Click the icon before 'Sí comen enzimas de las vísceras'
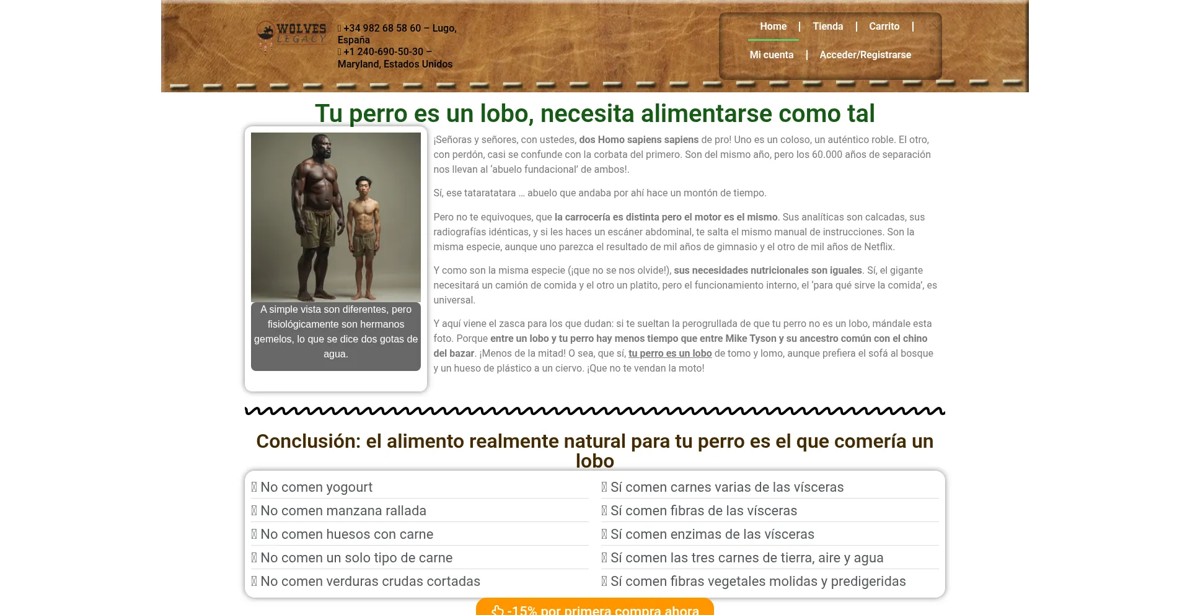Viewport: 1190px width, 615px height. coord(604,534)
